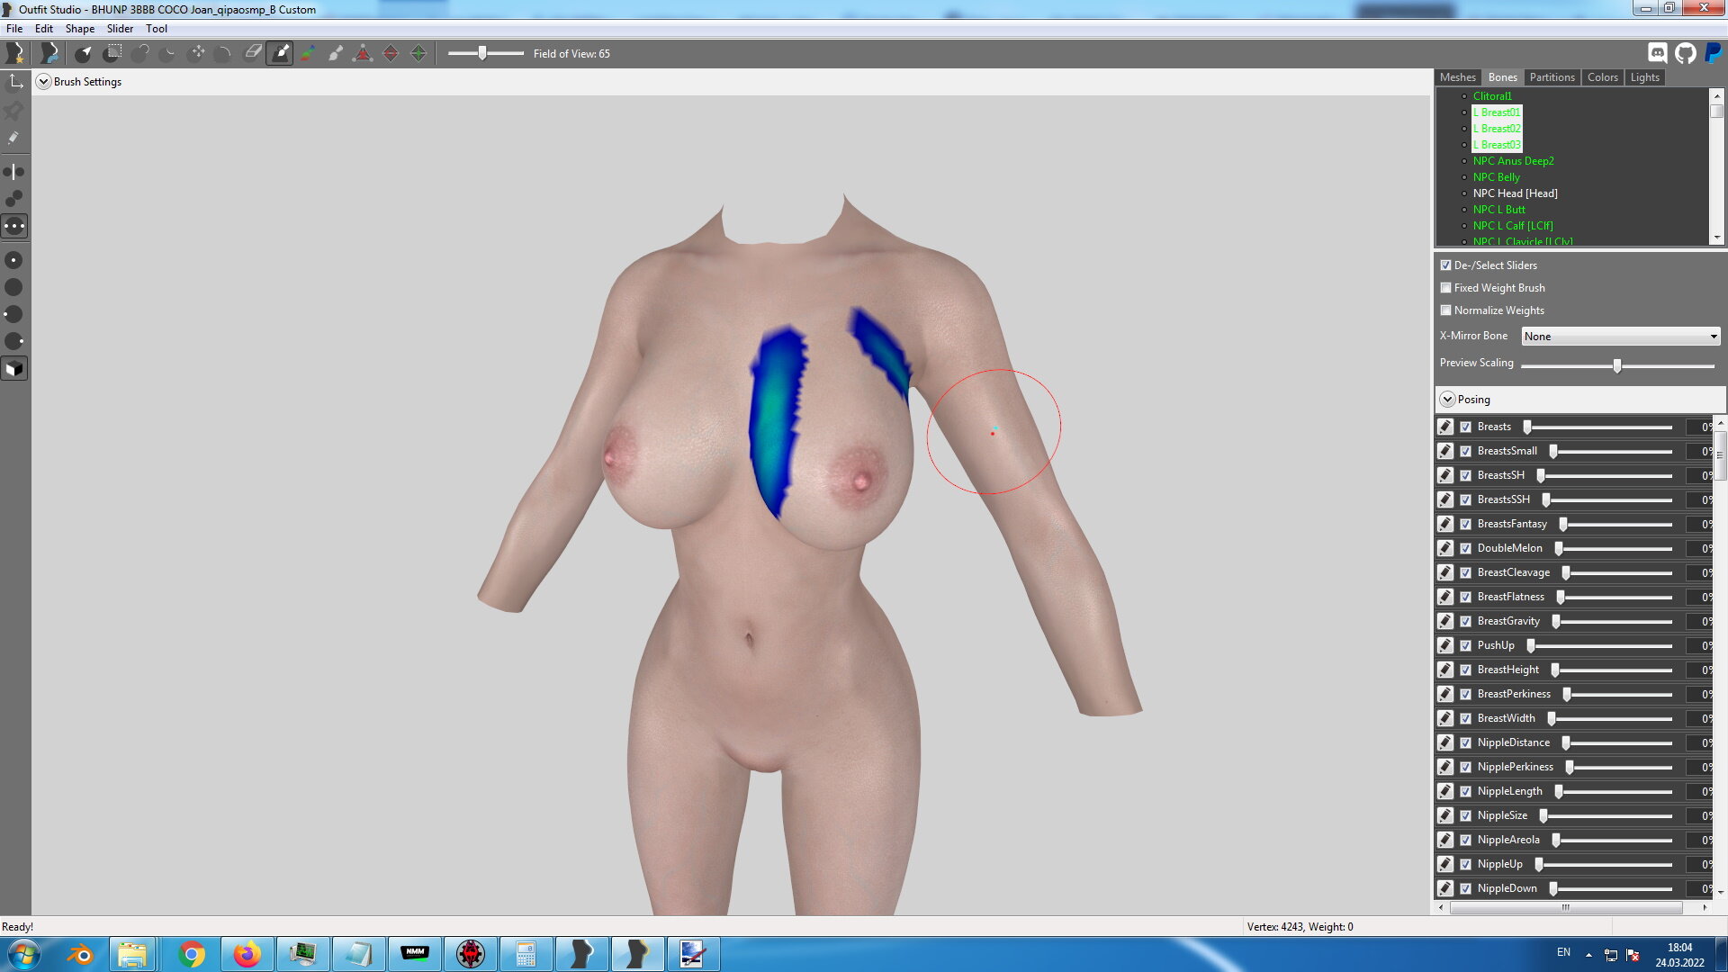Click the New Project icon in toolbar

(x=14, y=53)
